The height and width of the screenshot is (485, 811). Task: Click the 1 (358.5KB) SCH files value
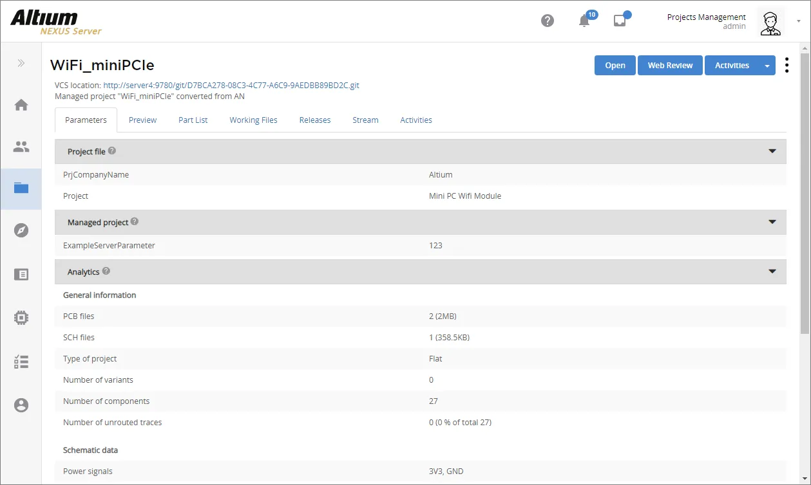click(449, 338)
